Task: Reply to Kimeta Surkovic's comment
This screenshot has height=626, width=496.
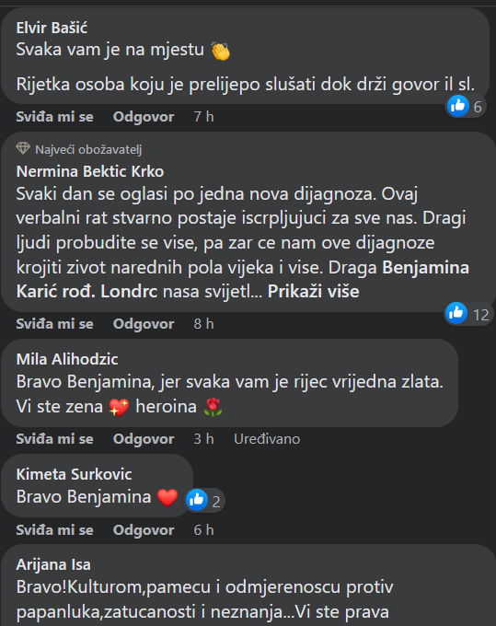Action: click(144, 529)
